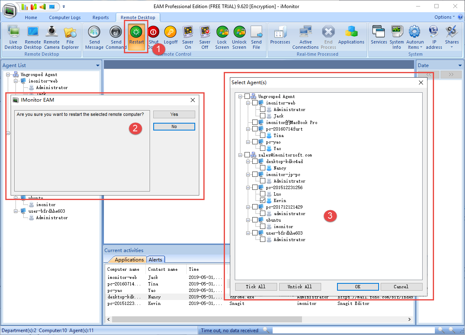Click Tick All button
465x335 pixels.
pyautogui.click(x=256, y=287)
